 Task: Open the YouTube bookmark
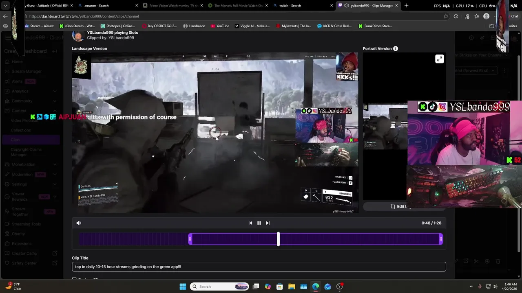220,26
